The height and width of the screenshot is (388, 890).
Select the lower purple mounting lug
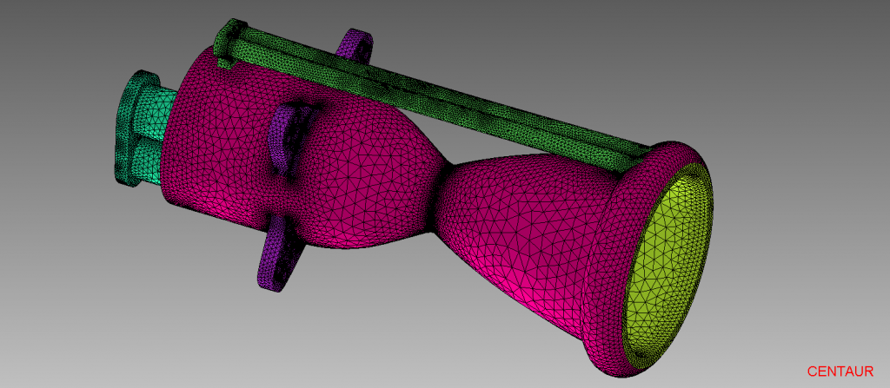(280, 253)
